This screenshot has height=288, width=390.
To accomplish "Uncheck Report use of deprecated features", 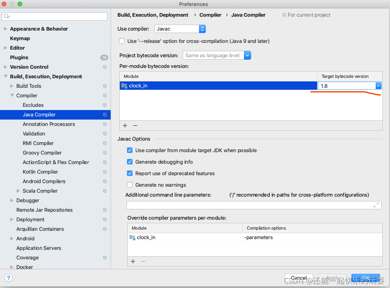I will [130, 173].
